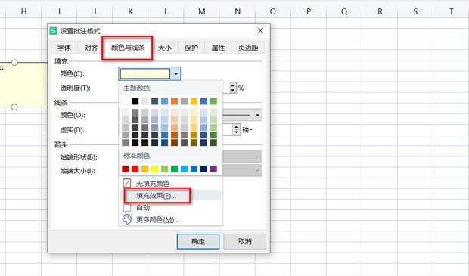The width and height of the screenshot is (469, 276).
Task: Close the 设置批注格式 dialog
Action: (260, 31)
